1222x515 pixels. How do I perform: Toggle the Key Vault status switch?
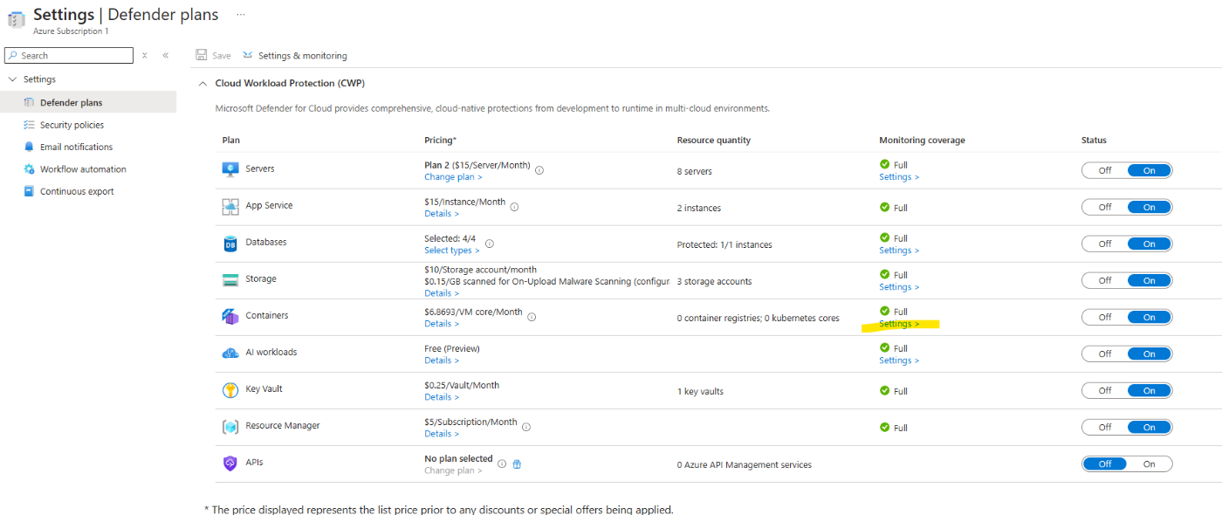pyautogui.click(x=1127, y=390)
